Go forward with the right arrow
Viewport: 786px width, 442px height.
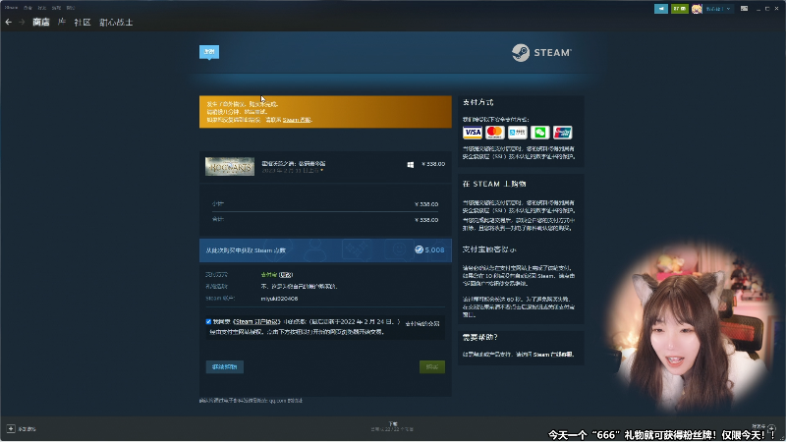tap(22, 22)
